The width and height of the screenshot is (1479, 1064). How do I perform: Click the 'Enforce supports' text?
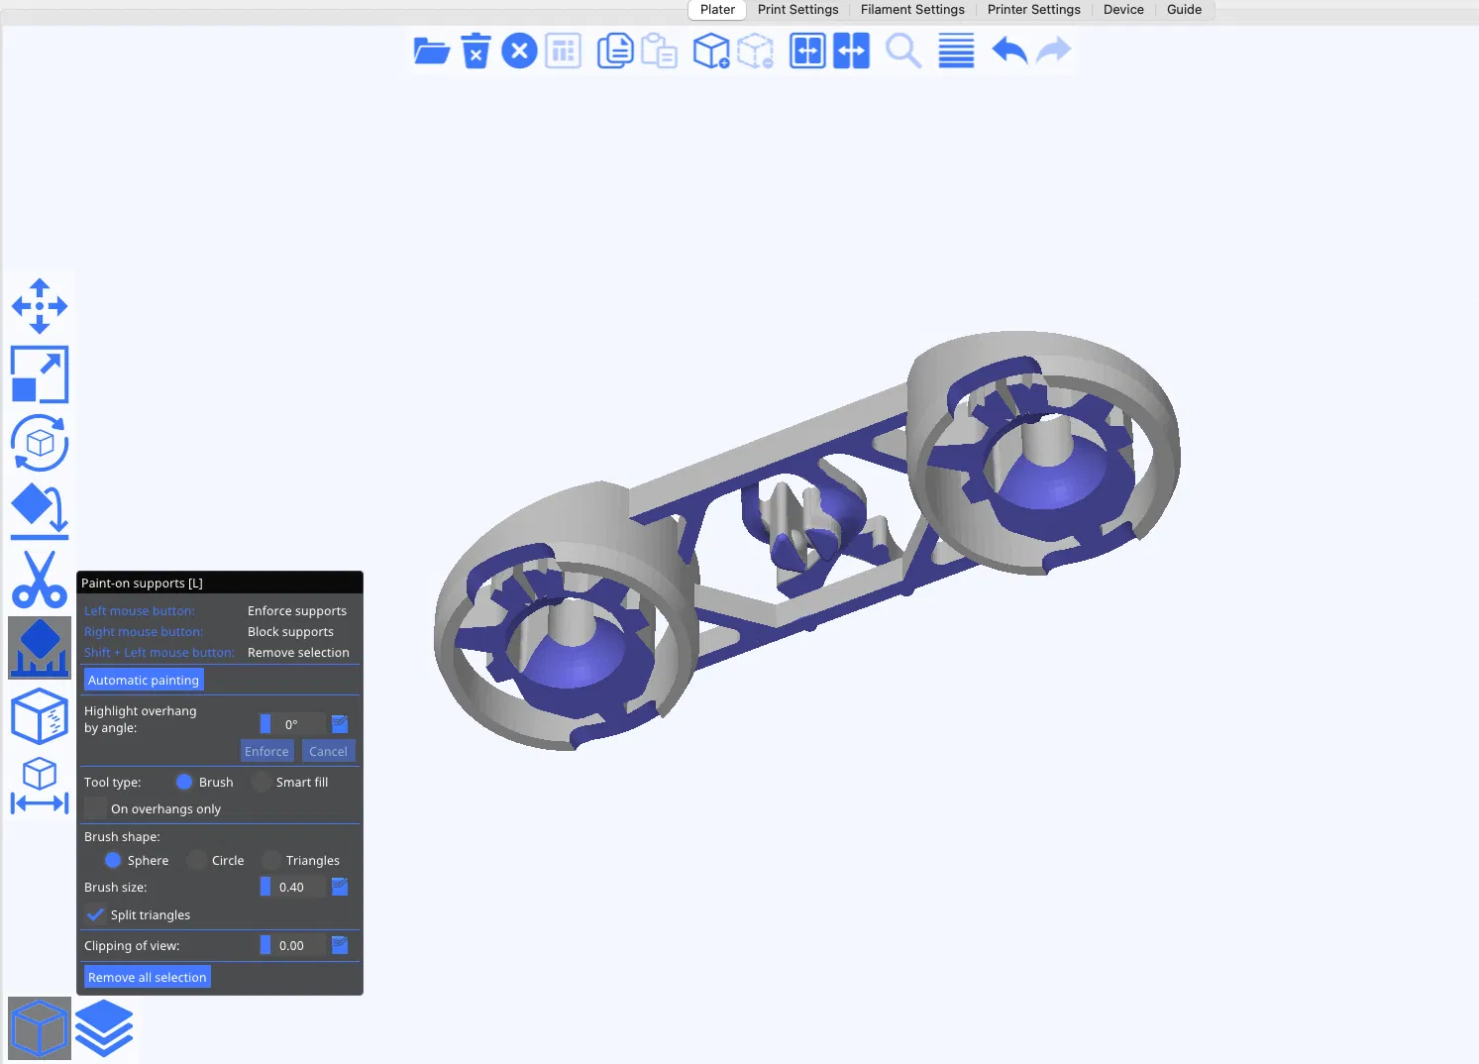point(297,610)
